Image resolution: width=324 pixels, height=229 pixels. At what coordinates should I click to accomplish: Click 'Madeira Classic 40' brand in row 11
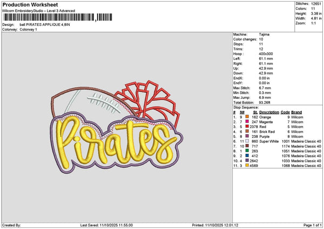pos(306,166)
